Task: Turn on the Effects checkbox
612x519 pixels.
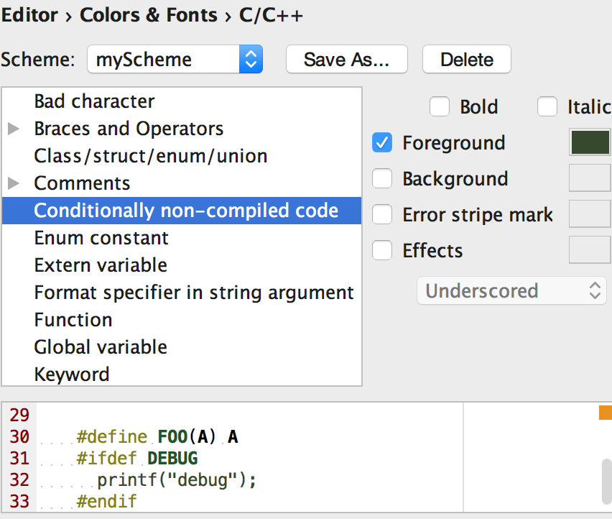Action: (x=382, y=251)
